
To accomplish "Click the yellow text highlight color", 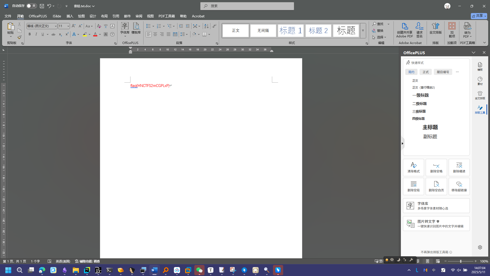I will click(85, 34).
